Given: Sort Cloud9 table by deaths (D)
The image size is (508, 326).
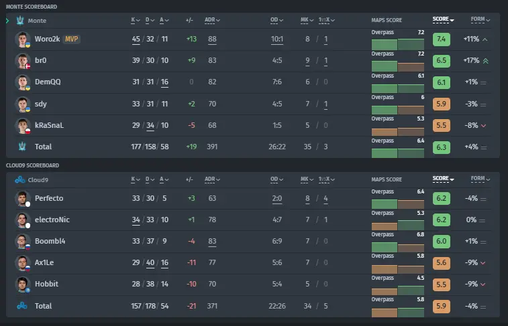Looking at the screenshot, I should (x=150, y=179).
